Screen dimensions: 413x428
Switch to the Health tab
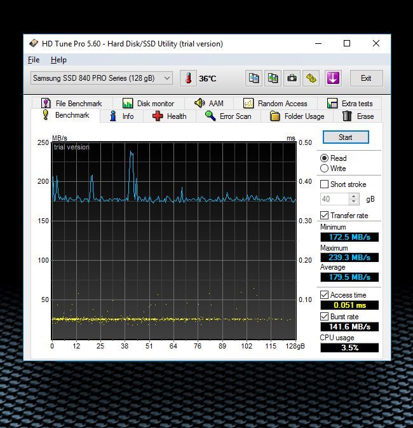[170, 116]
